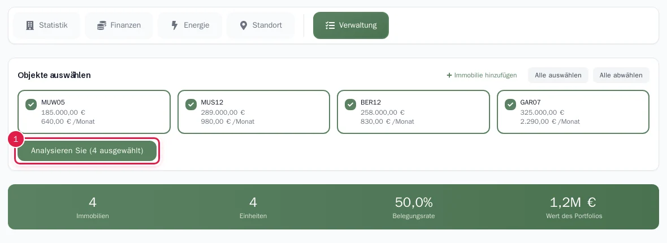Click the rent 980,00 € /Monat
Image resolution: width=667 pixels, height=243 pixels.
click(228, 121)
